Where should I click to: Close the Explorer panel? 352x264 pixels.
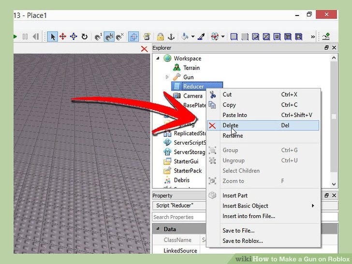point(334,47)
